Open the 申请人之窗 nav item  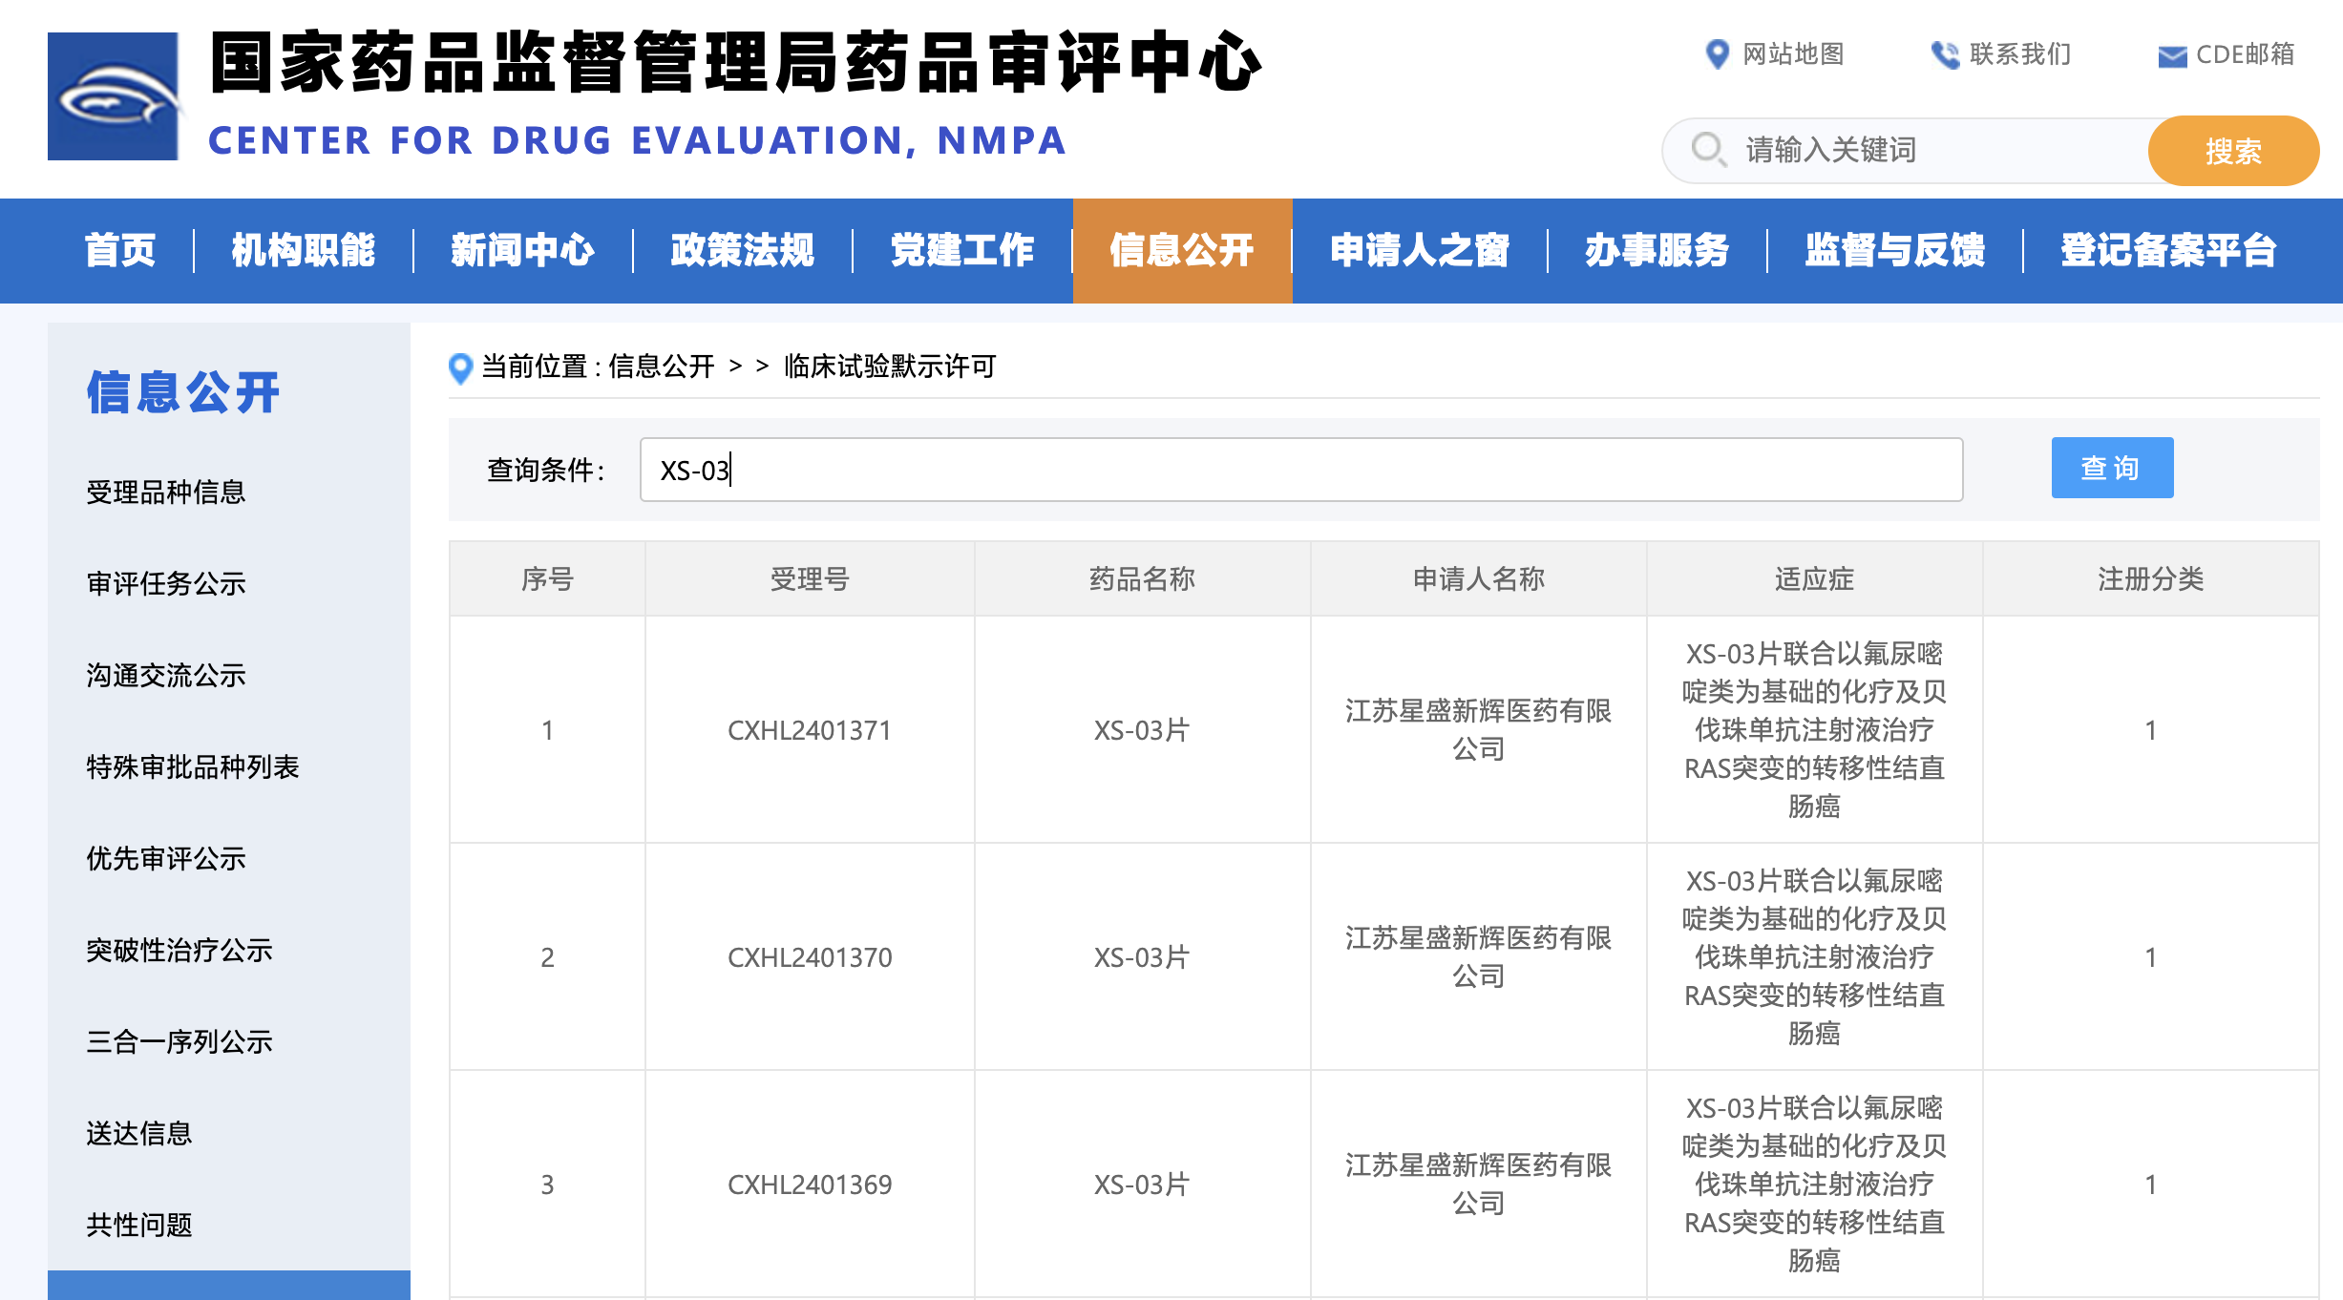(1419, 250)
